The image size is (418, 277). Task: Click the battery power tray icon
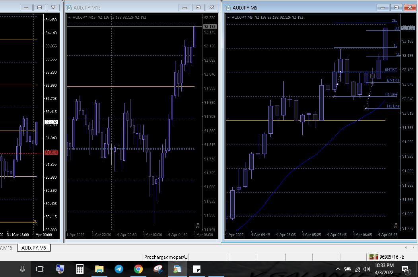(x=347, y=269)
